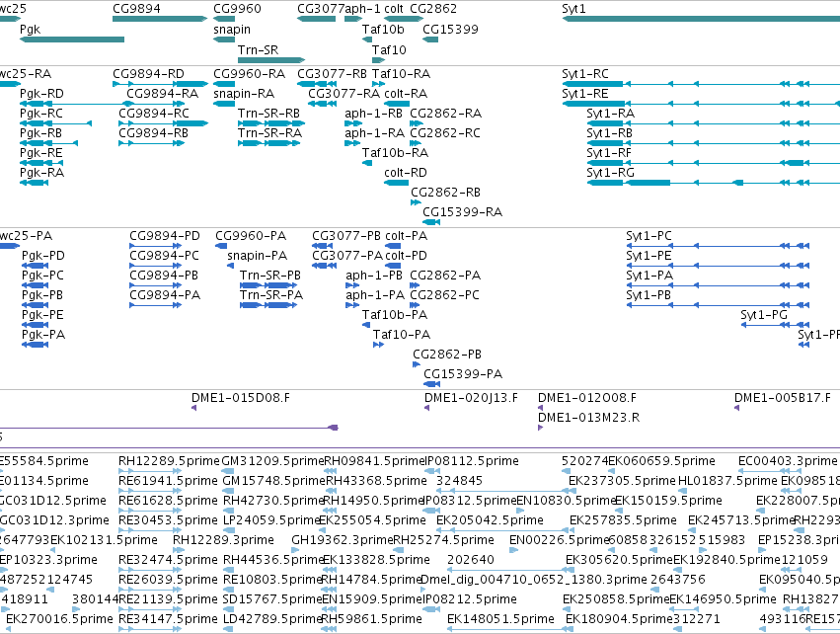The image size is (840, 634).
Task: Select protein label Trn-SR-PB
Action: point(270,276)
